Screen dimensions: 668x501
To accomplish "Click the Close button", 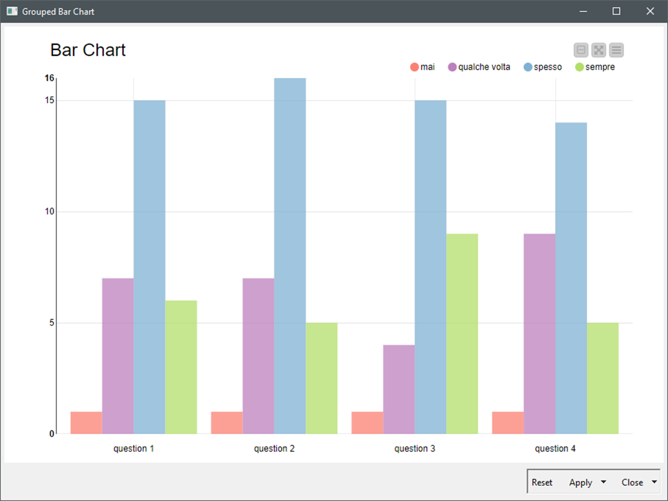I will (x=632, y=482).
